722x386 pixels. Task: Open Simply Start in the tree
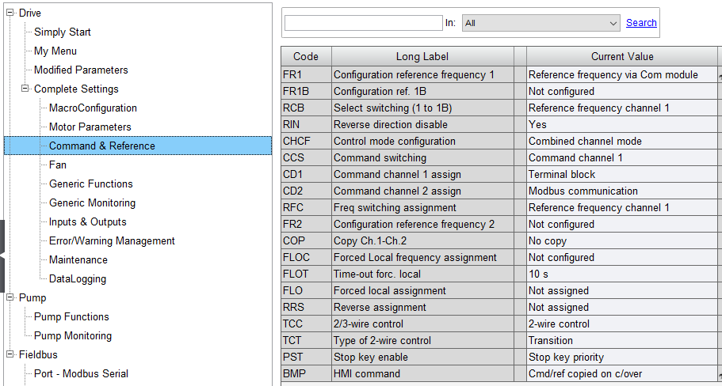[63, 32]
